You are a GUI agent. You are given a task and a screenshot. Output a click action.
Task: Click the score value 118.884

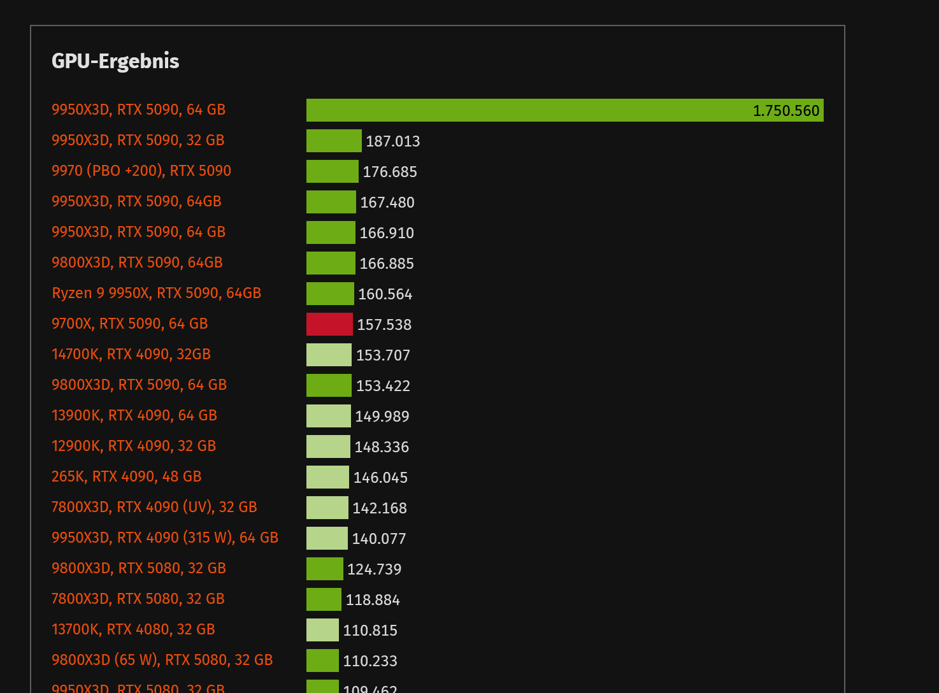(373, 600)
